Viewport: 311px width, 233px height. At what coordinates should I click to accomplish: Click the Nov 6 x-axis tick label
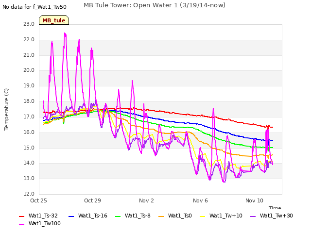(x=200, y=200)
